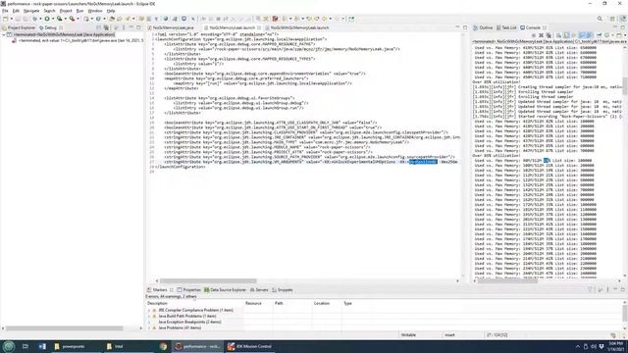Toggle Scroll Lock in Console toolbar
This screenshot has height=353, width=628.
tap(566, 35)
